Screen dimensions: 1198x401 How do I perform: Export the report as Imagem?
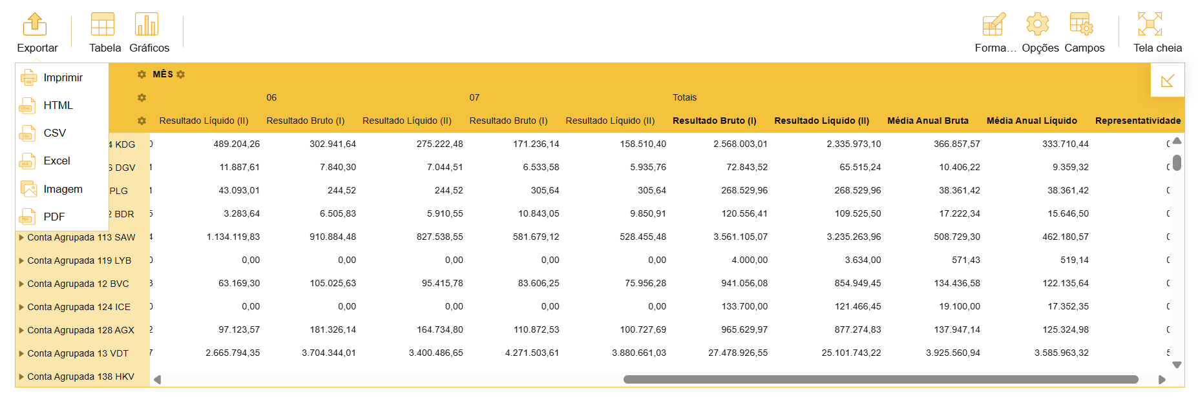62,189
